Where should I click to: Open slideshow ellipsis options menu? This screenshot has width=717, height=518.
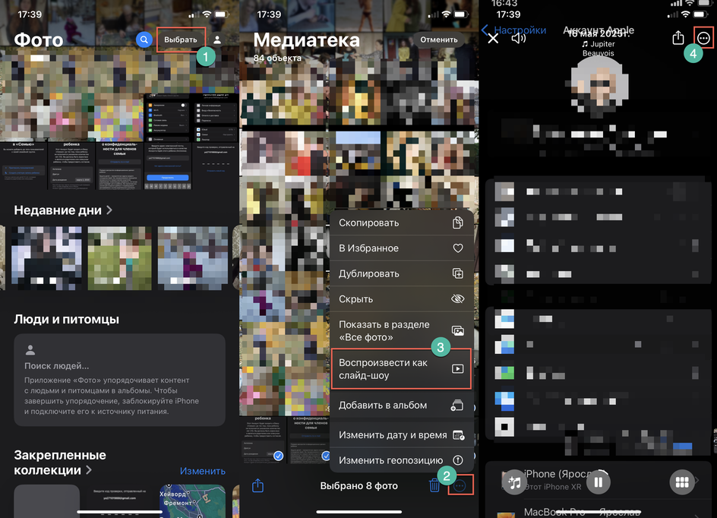pyautogui.click(x=704, y=38)
